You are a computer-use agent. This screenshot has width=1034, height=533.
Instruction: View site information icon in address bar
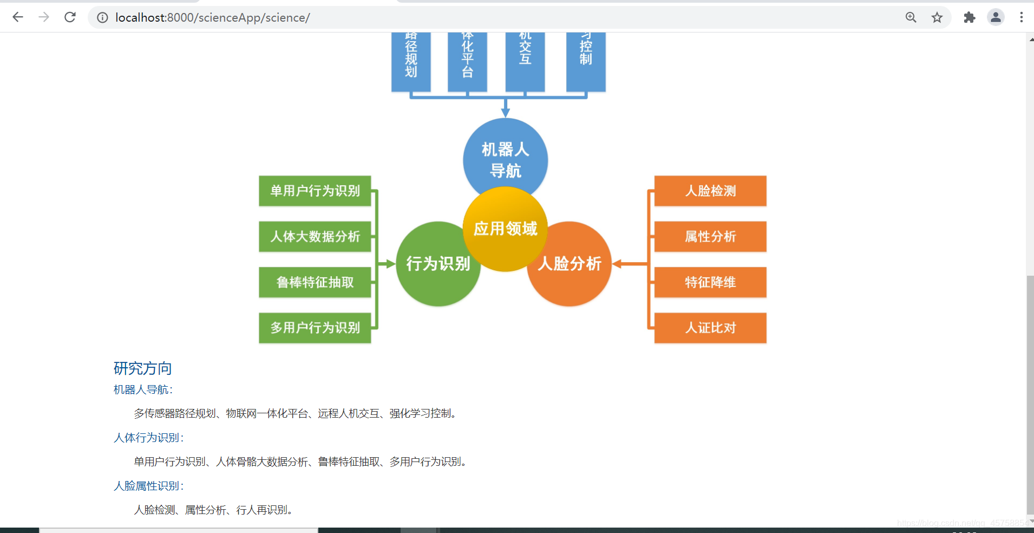[x=102, y=18]
